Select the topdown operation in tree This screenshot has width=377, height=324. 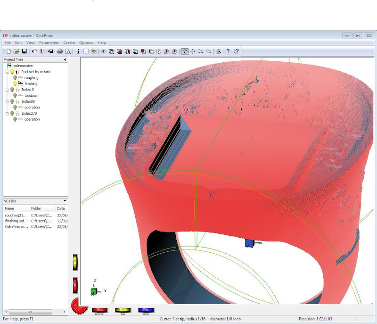pos(31,95)
